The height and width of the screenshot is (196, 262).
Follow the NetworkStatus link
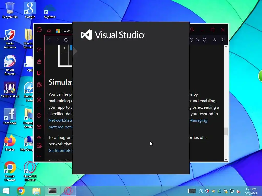point(60,120)
